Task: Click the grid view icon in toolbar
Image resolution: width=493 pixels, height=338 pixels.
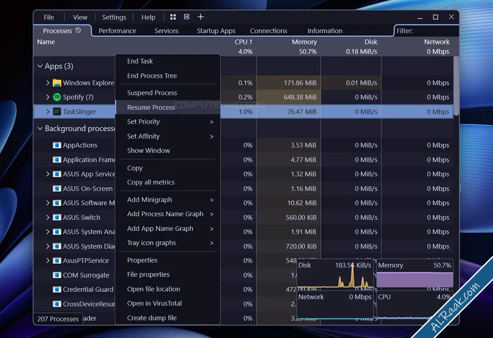Action: tap(173, 17)
